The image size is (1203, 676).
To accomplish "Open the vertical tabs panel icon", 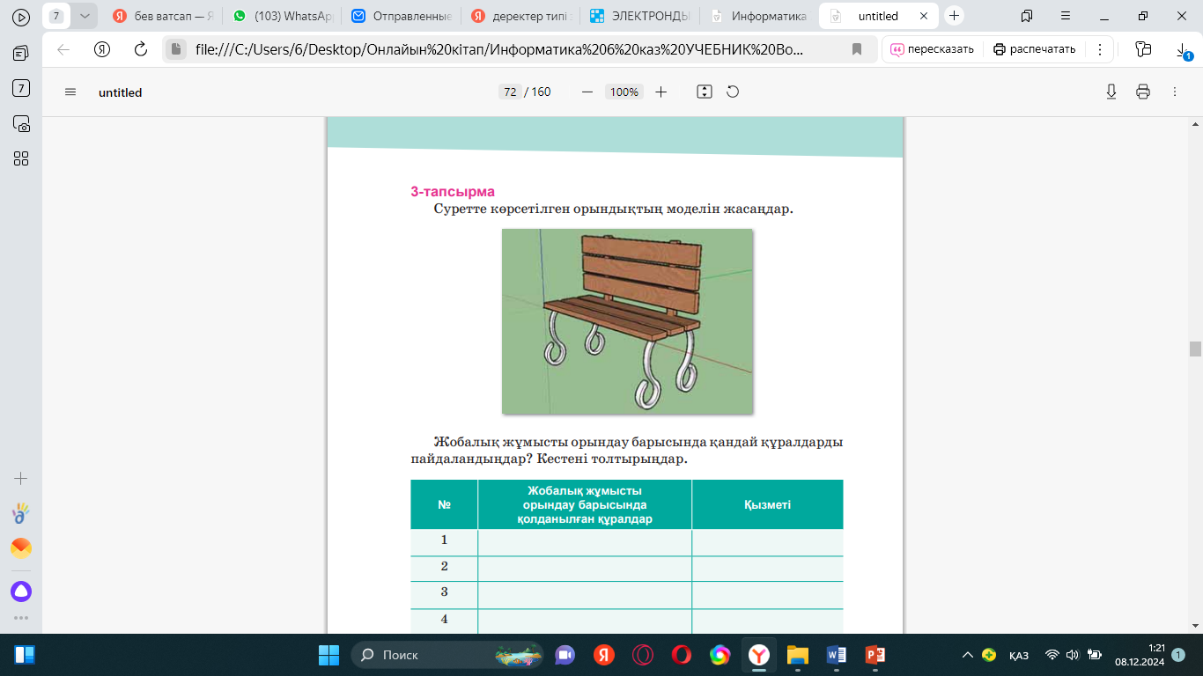I will 21,53.
